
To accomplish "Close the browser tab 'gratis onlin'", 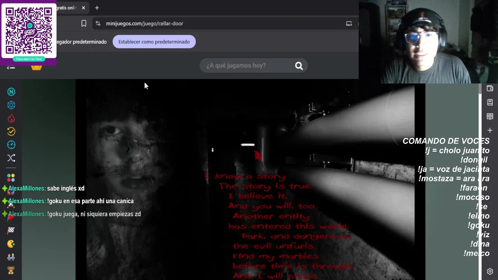I will 83,8.
